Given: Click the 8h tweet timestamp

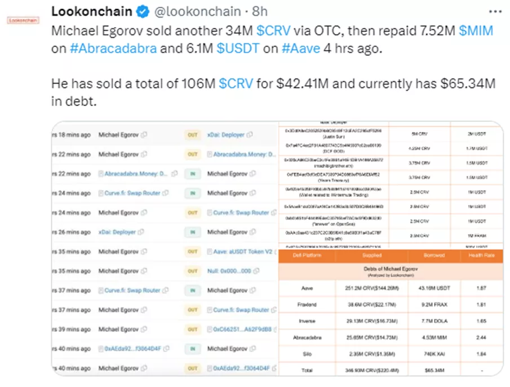Looking at the screenshot, I should [260, 11].
